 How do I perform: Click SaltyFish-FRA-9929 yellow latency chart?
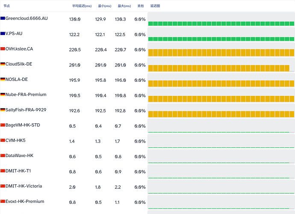click(x=221, y=111)
